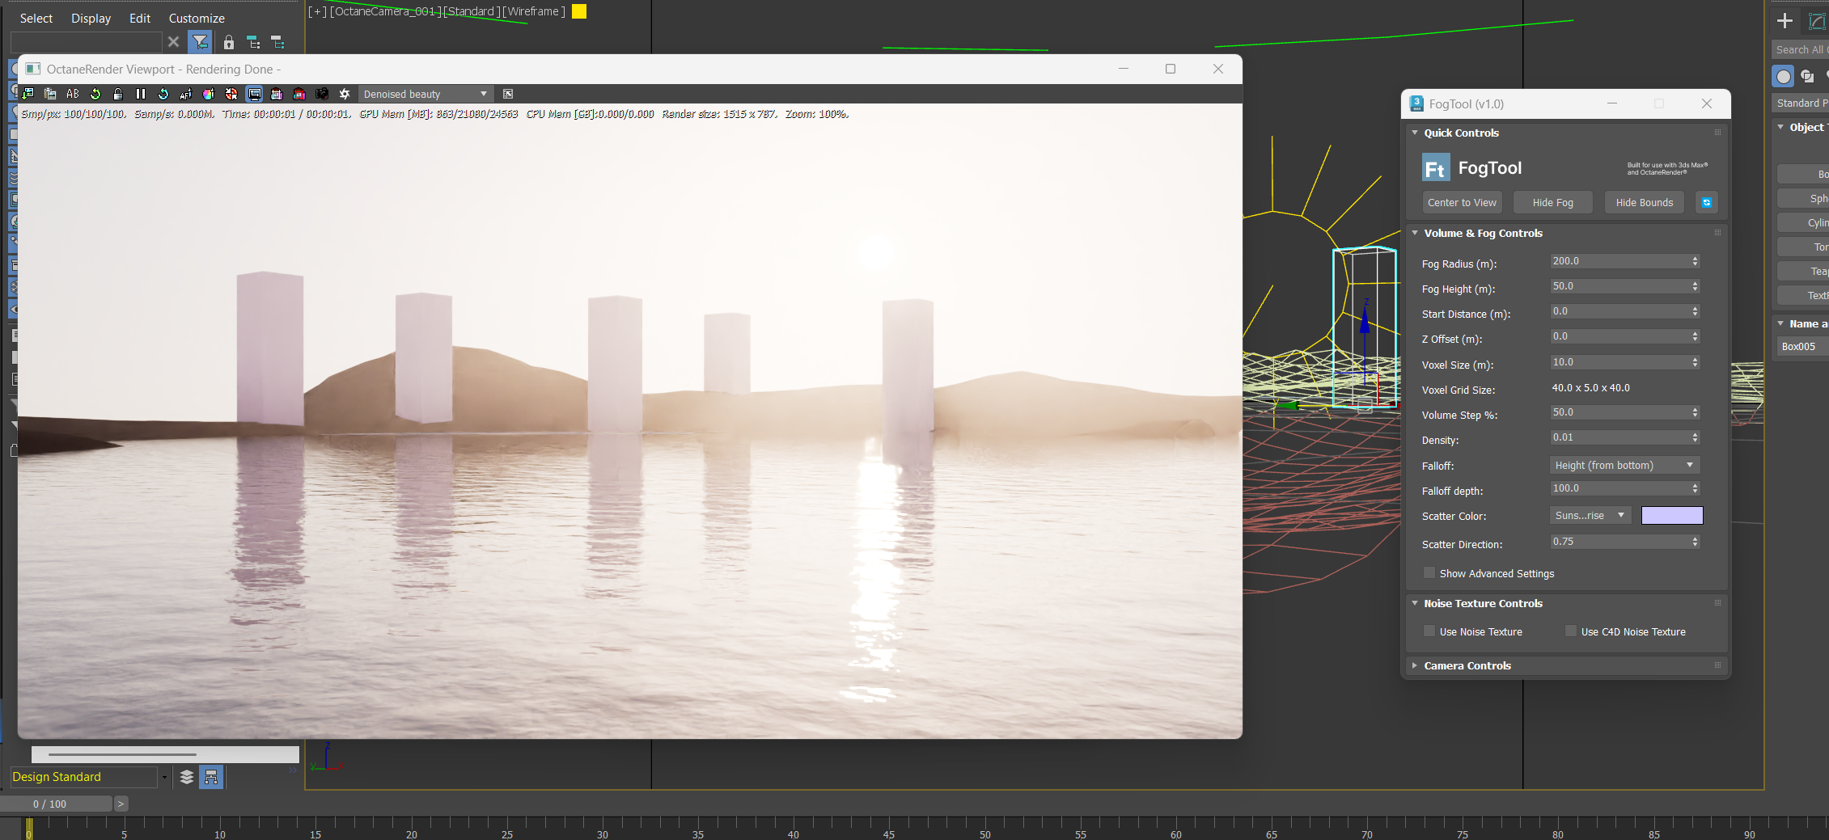Click the Hide Fog button
This screenshot has width=1829, height=840.
1552,202
